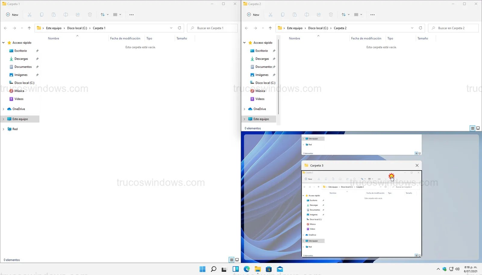Refresh the Carpeta 1 folder view
This screenshot has width=482, height=275.
point(180,28)
